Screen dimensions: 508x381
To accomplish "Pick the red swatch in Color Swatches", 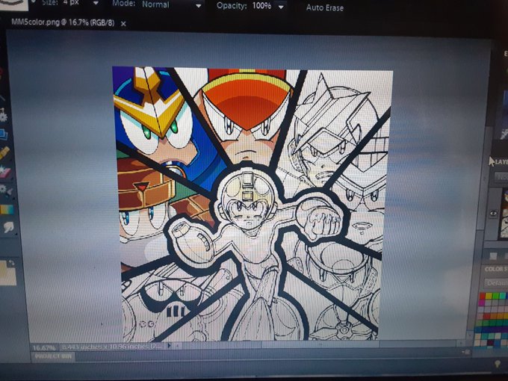I will pyautogui.click(x=483, y=296).
